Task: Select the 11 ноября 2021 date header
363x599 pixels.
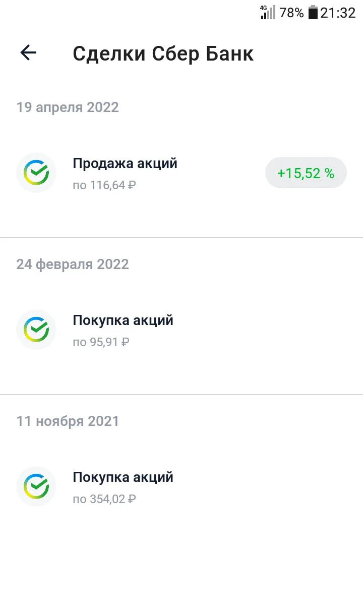Action: pos(68,421)
